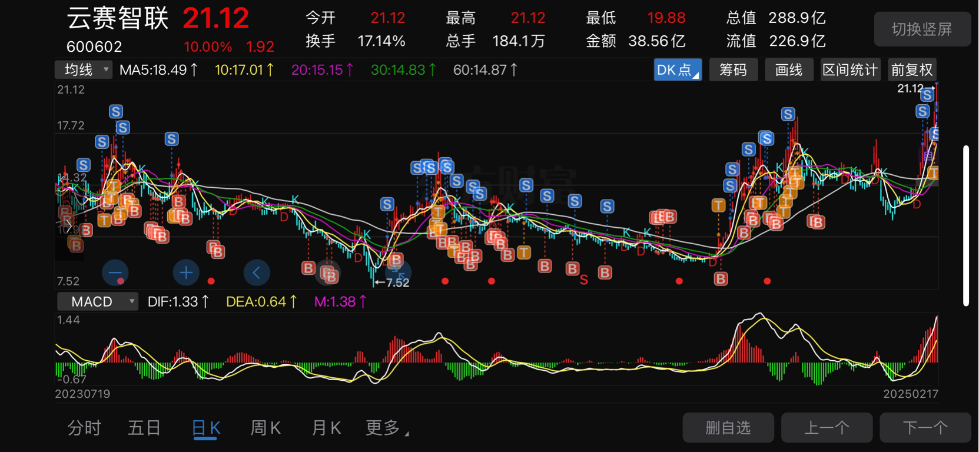Screen dimensions: 979x452
Task: Zoom out chart with minus icon
Action: coord(115,272)
